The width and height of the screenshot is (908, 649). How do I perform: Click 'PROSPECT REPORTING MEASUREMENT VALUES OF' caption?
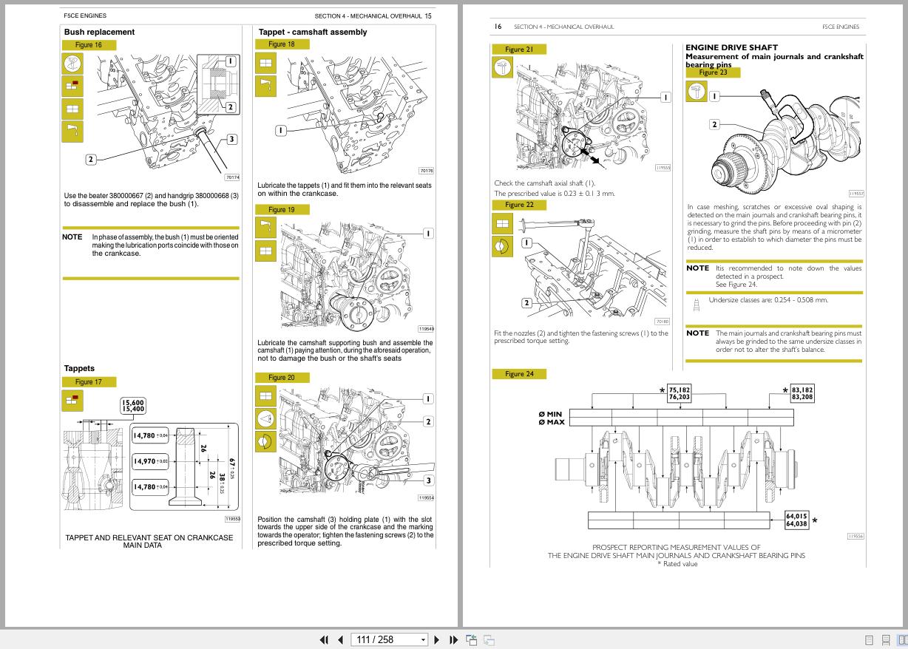(x=676, y=548)
